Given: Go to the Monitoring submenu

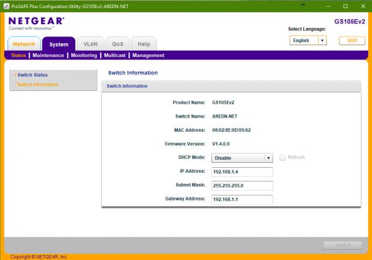Looking at the screenshot, I should (84, 56).
